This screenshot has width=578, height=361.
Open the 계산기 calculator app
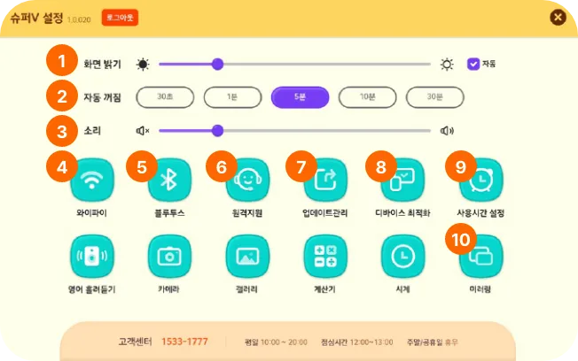pos(325,257)
